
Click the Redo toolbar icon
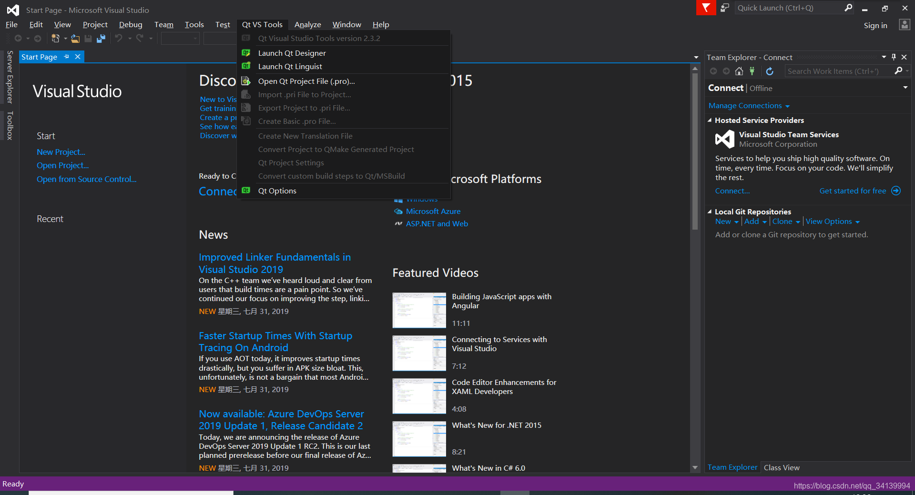tap(140, 38)
